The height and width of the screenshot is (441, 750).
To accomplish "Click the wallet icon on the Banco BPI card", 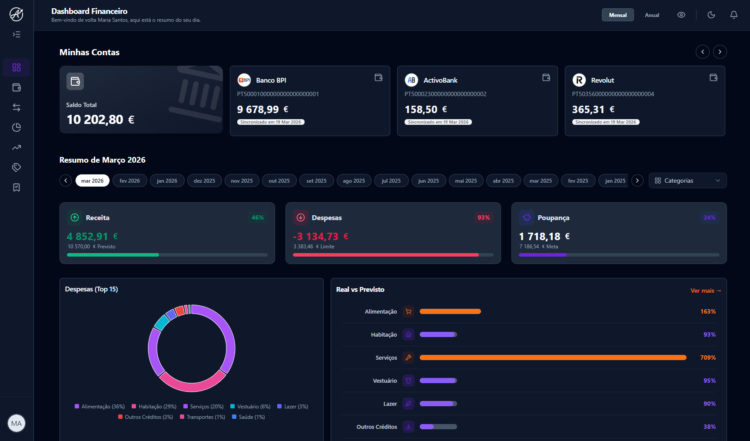I will click(x=378, y=77).
